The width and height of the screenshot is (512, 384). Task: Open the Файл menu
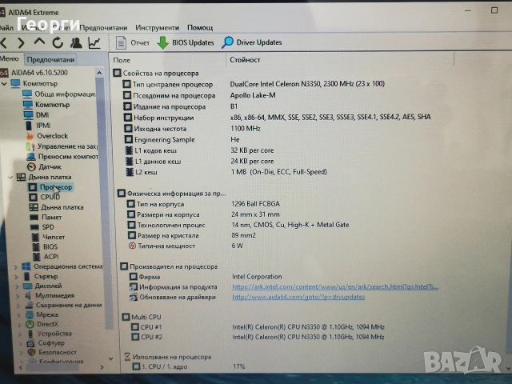pos(6,28)
